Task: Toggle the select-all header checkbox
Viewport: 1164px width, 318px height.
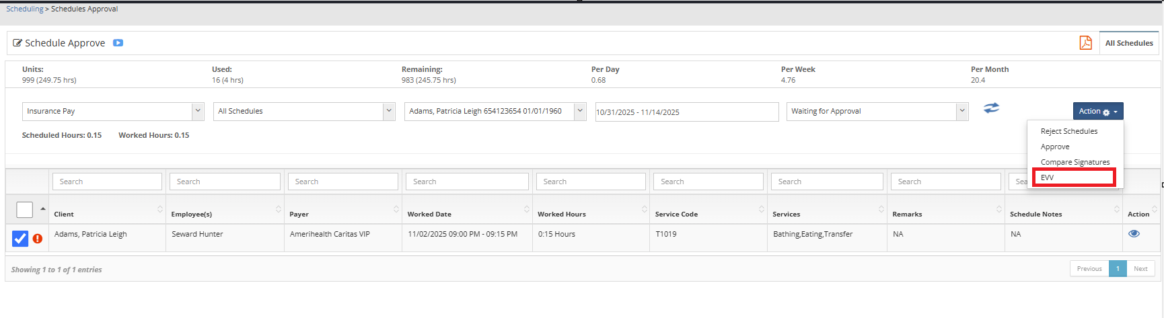Action: click(x=24, y=210)
